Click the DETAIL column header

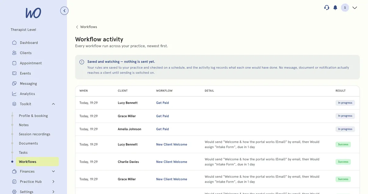(209, 91)
